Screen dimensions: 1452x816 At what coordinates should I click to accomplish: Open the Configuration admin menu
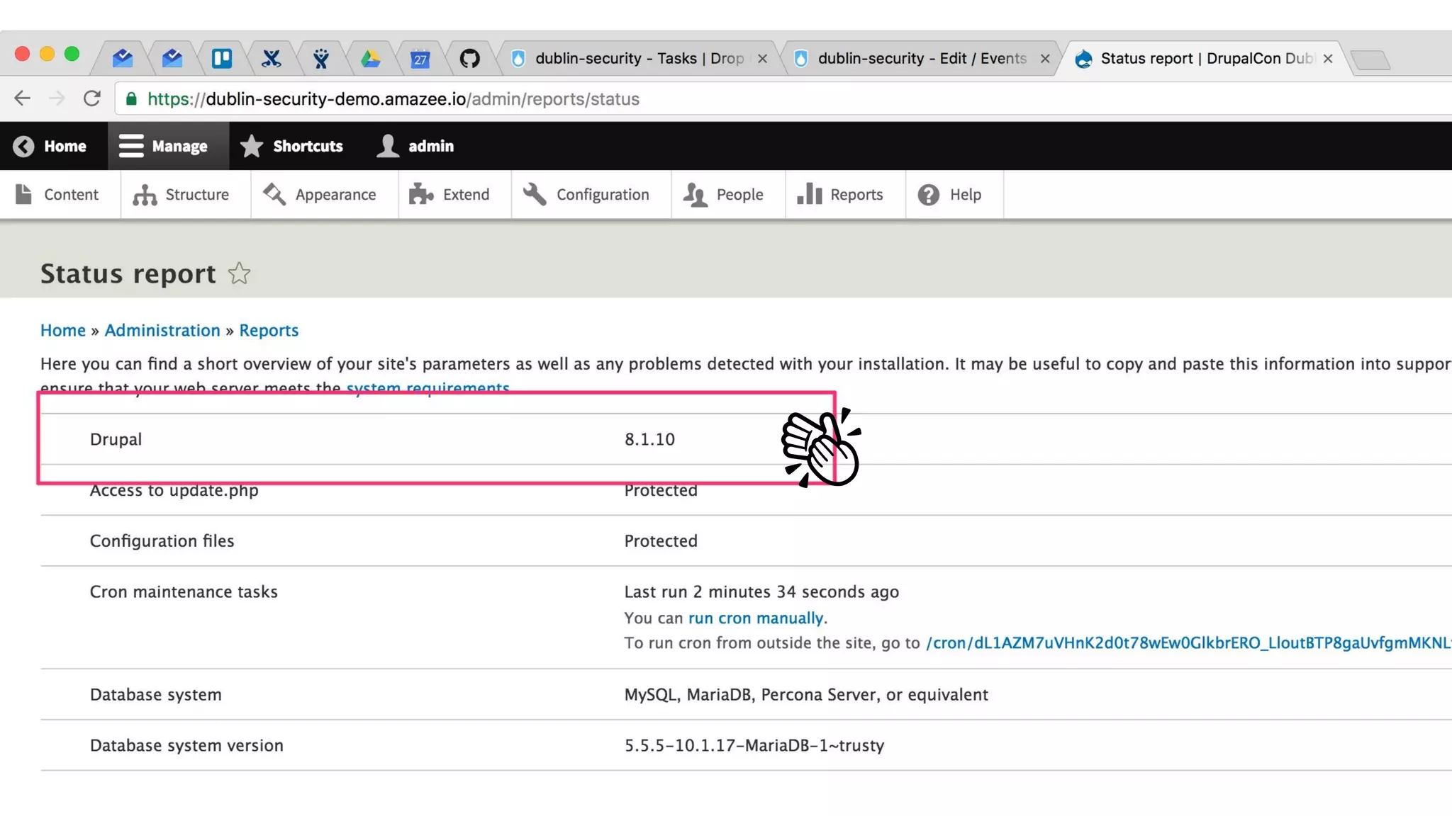(587, 195)
